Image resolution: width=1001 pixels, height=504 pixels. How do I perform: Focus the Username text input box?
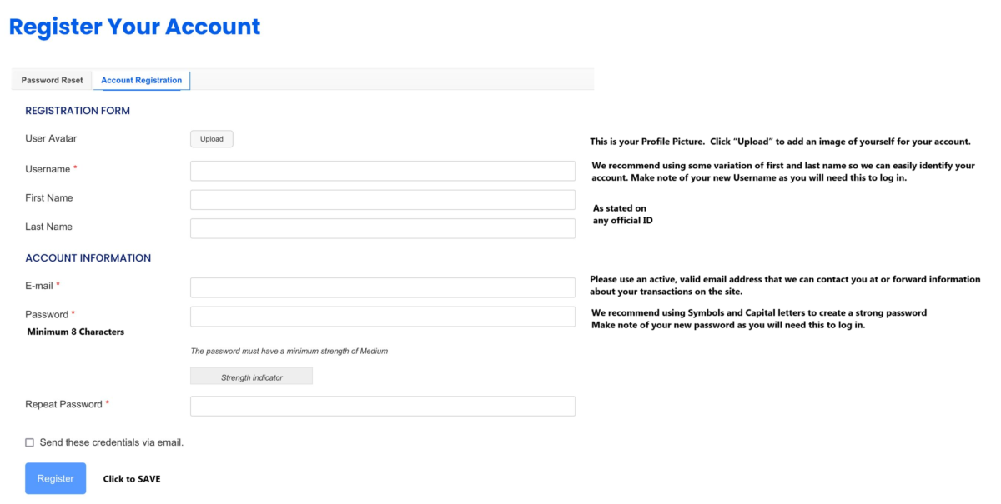383,171
